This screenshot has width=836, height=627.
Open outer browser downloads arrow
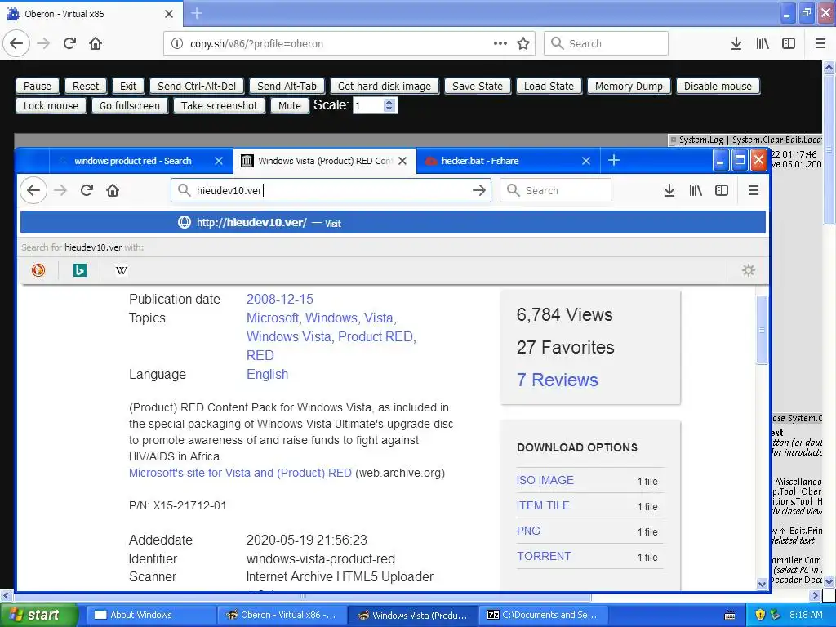736,43
